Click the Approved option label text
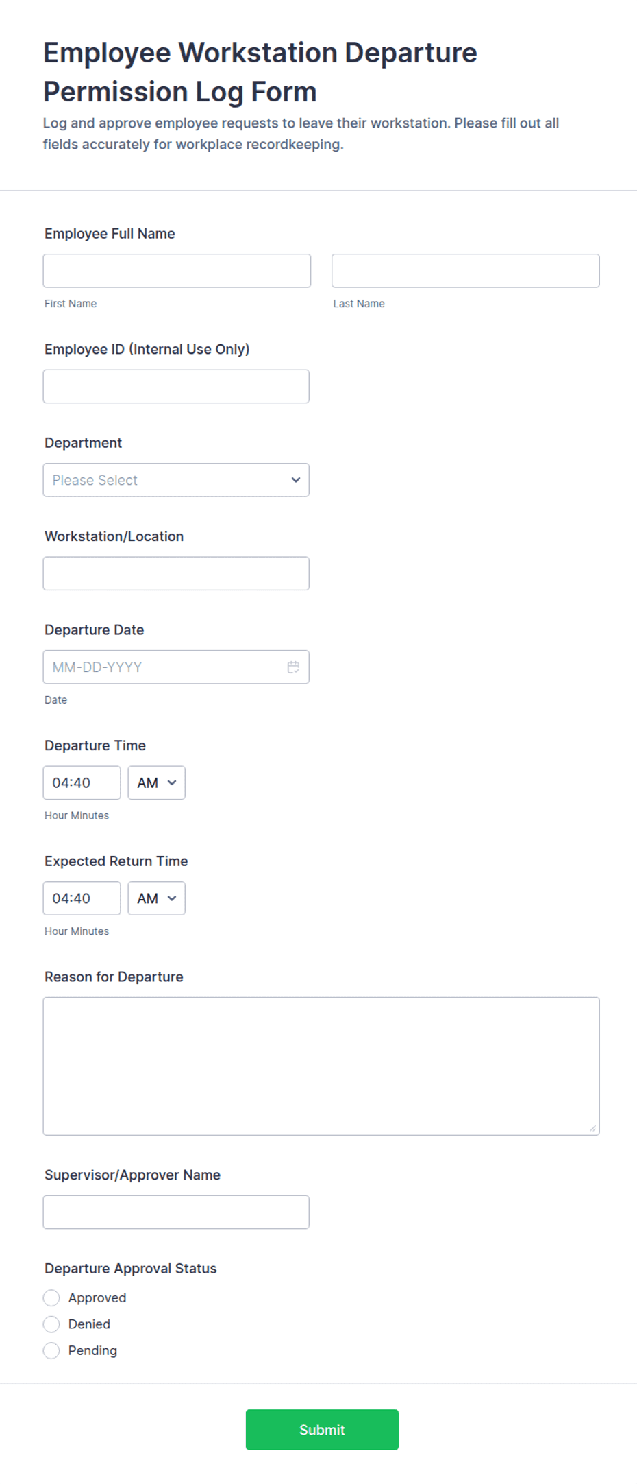The height and width of the screenshot is (1484, 637). click(x=97, y=1298)
